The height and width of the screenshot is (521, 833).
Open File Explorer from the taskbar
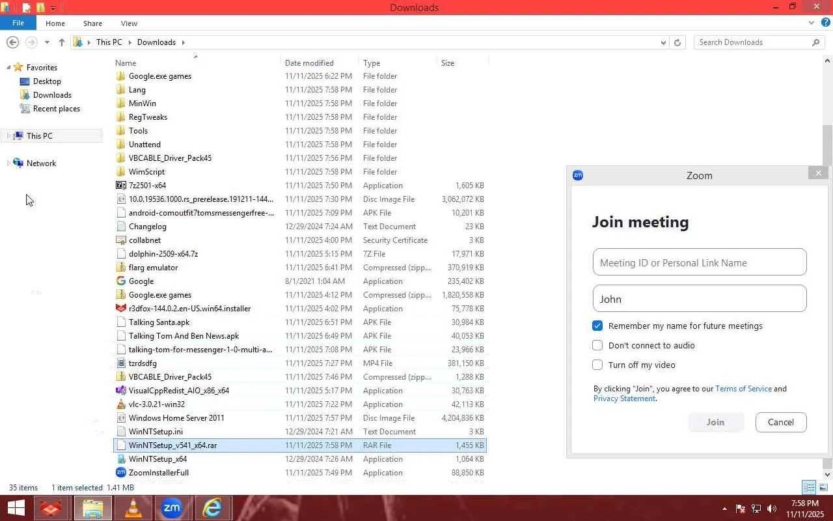coord(92,508)
